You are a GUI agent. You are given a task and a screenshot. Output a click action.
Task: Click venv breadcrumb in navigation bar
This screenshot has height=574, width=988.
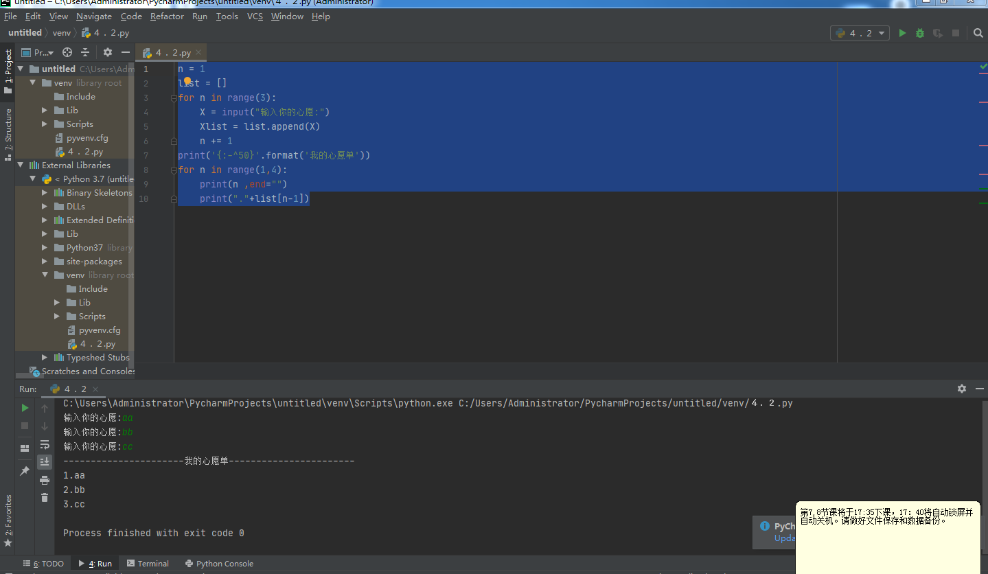tap(62, 33)
